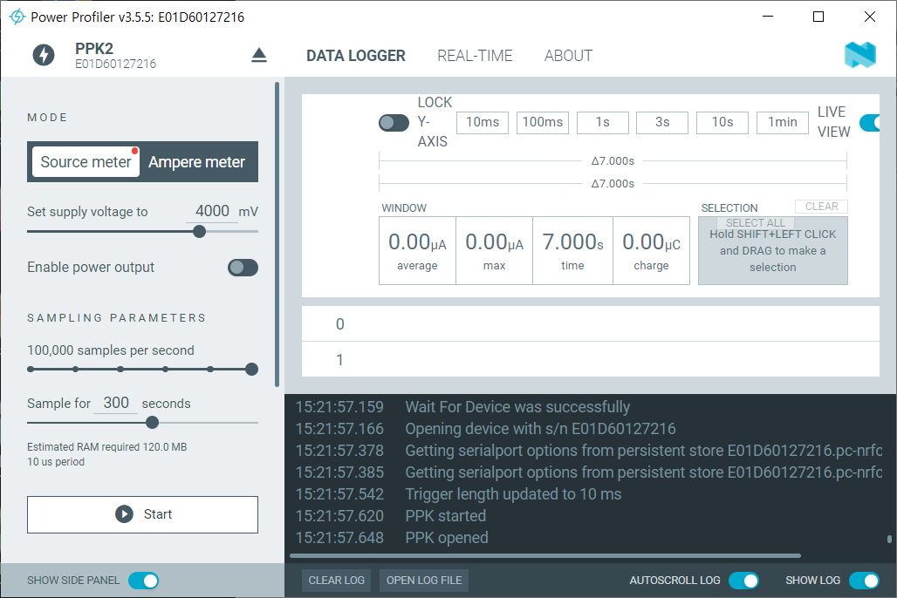
Task: Toggle Enable power output switch
Action: [x=243, y=268]
